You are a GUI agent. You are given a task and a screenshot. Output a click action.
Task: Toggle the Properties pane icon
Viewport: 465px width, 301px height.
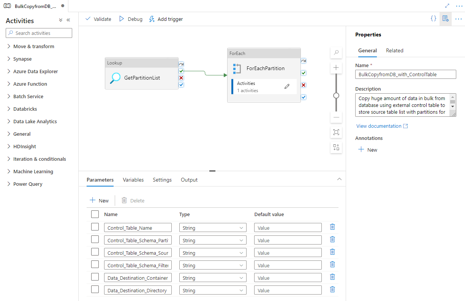[x=446, y=19]
